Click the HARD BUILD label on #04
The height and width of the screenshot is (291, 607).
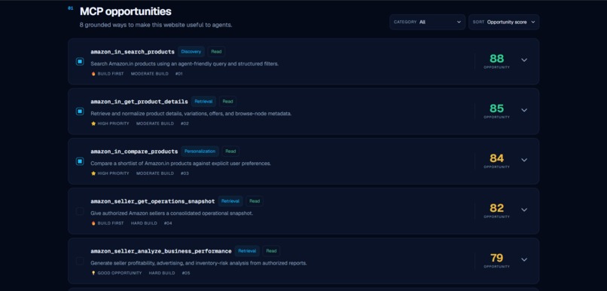(144, 223)
